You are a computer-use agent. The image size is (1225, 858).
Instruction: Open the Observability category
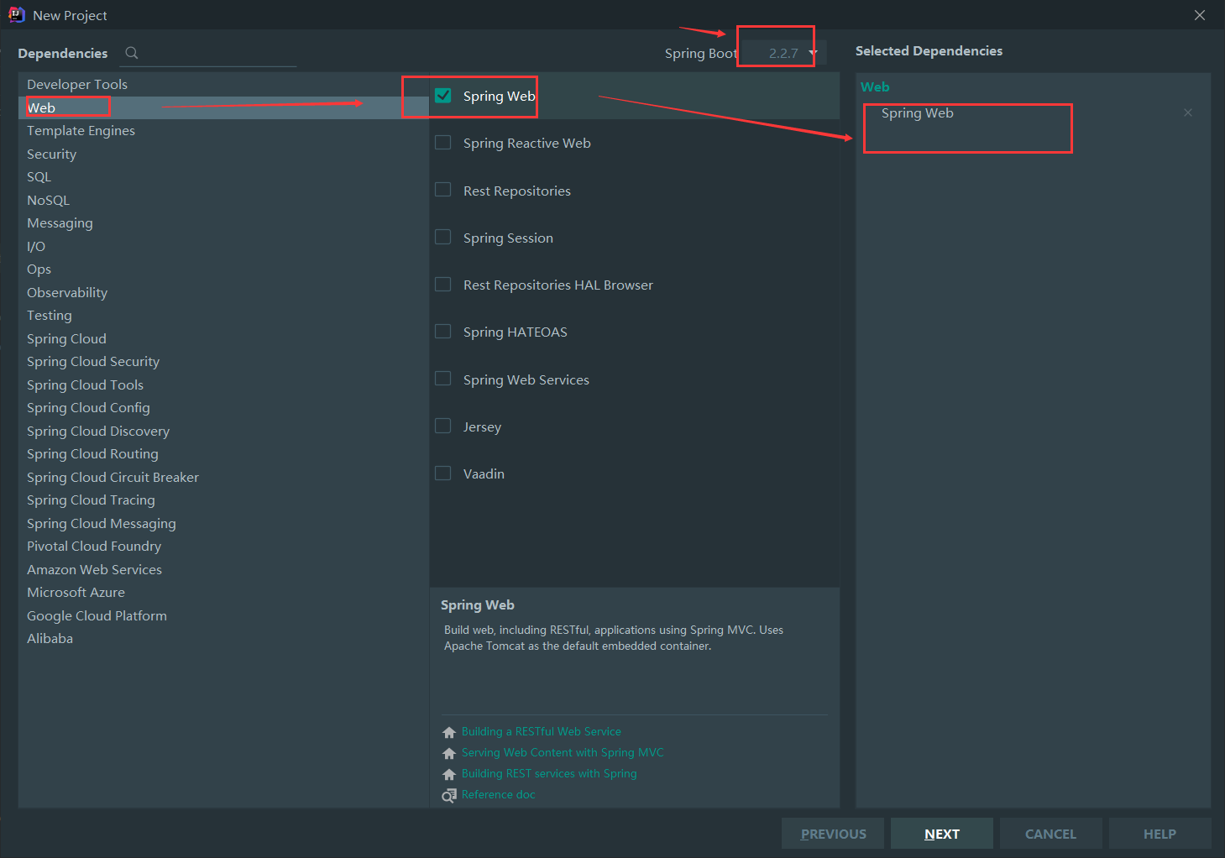point(223,292)
